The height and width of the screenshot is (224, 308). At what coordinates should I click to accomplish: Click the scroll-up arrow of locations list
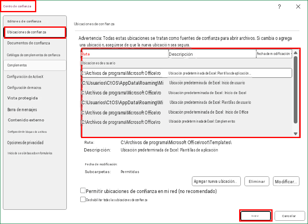tap(296, 53)
